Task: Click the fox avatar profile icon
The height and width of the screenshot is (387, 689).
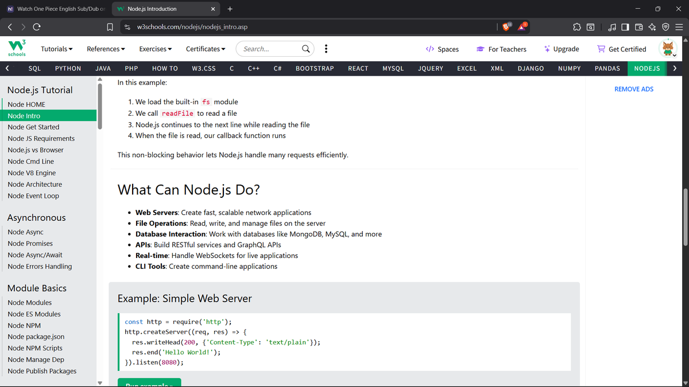Action: 669,48
